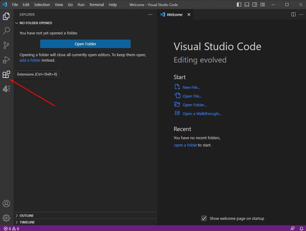Close the Welcome tab
Screen dimensions: 306x231
tap(189, 14)
